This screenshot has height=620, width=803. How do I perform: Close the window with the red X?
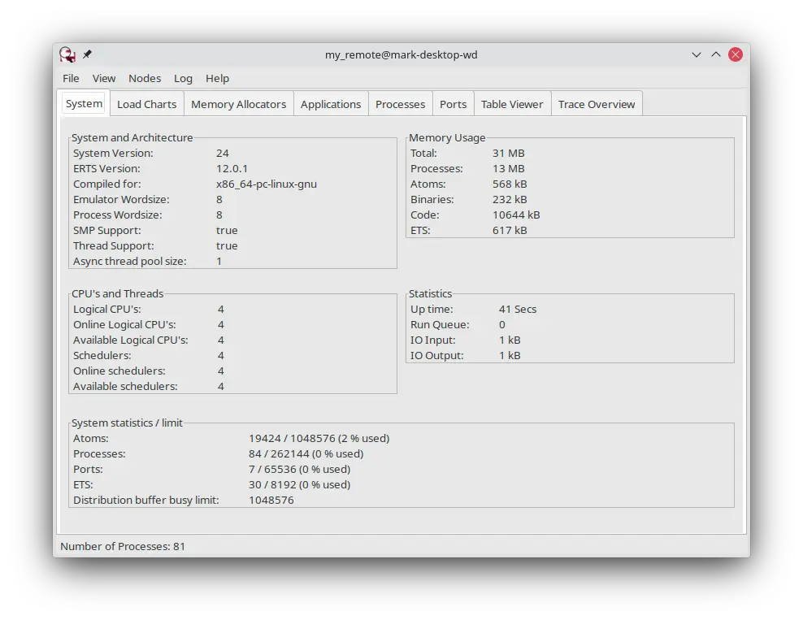(x=736, y=54)
